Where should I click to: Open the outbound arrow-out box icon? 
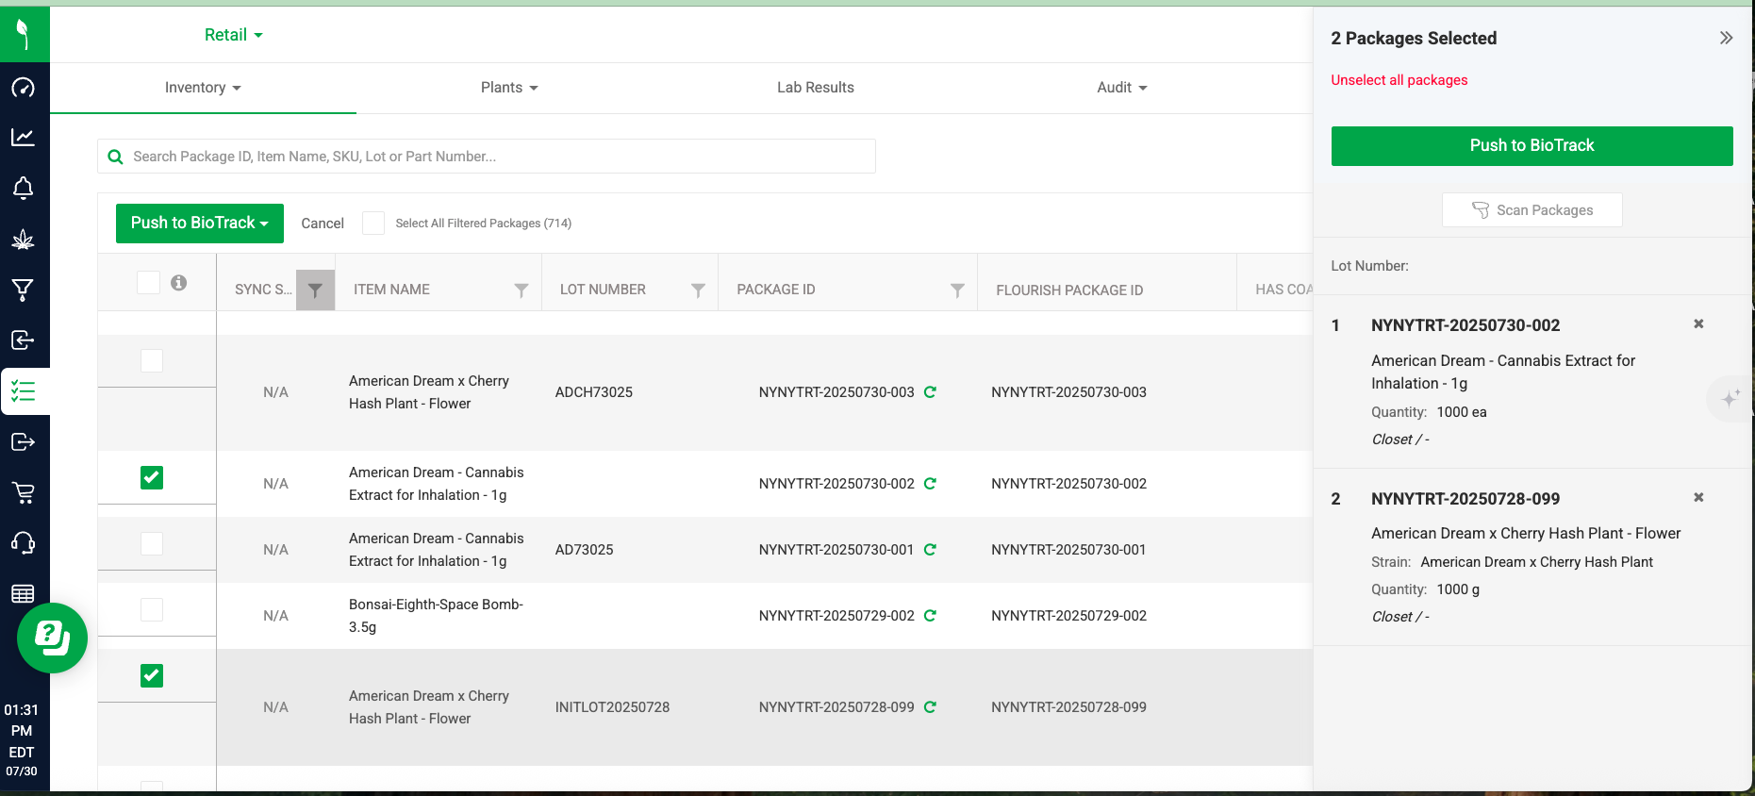pyautogui.click(x=24, y=441)
